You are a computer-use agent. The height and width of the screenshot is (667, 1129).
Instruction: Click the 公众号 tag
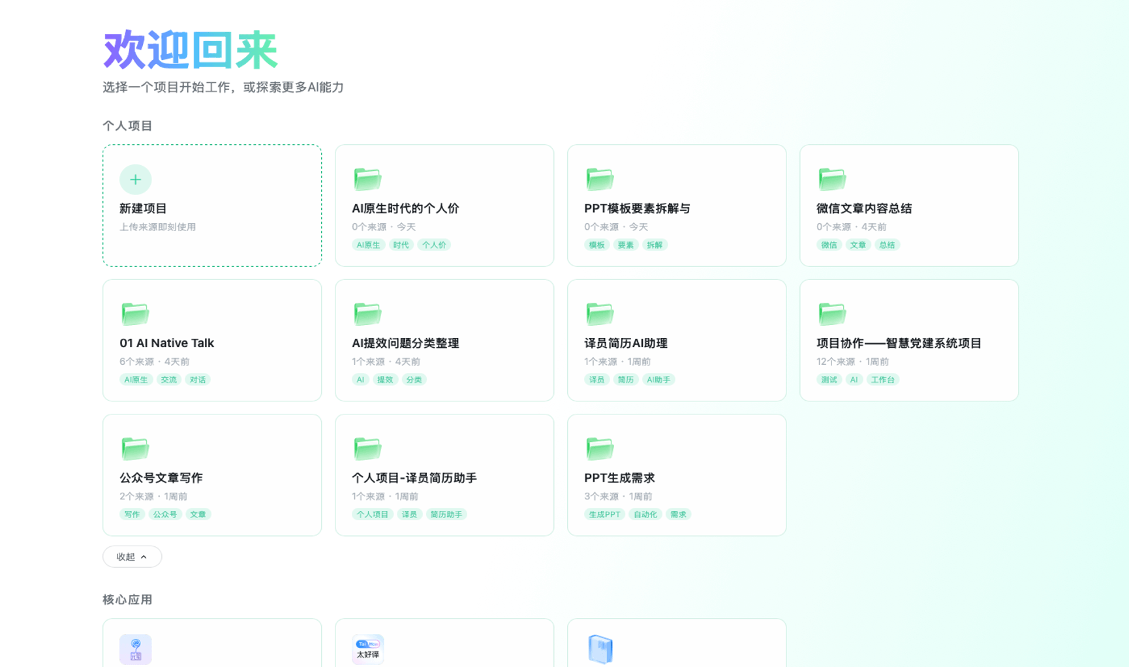point(165,515)
